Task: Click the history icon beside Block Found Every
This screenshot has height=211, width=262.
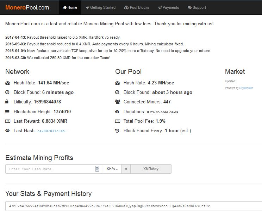Action: click(117, 130)
